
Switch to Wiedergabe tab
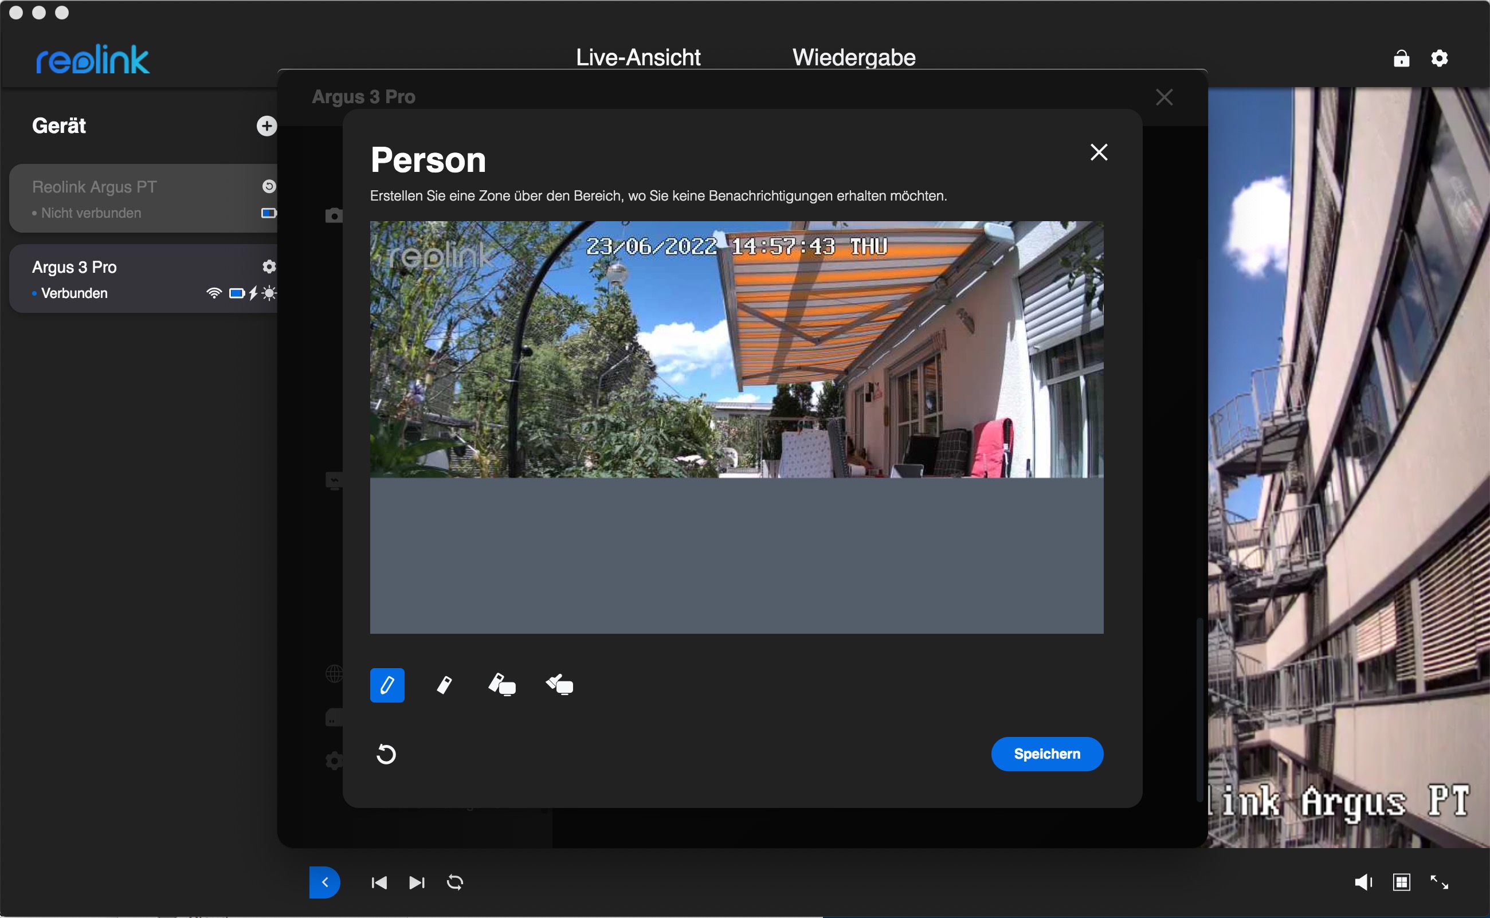pos(853,57)
